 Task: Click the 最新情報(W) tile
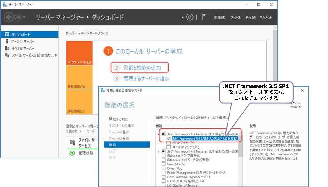[x=79, y=78]
